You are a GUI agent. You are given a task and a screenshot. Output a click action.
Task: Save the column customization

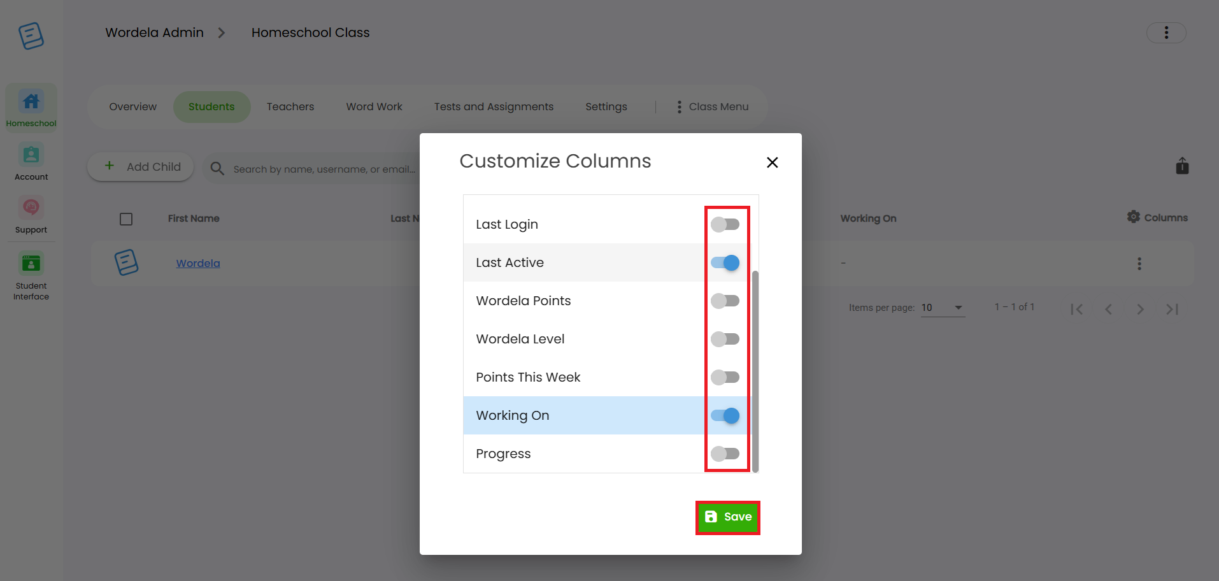[x=727, y=517]
